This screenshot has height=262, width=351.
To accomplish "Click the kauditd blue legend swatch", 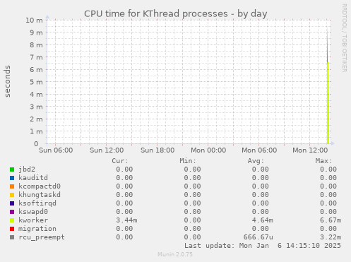I will coord(12,178).
